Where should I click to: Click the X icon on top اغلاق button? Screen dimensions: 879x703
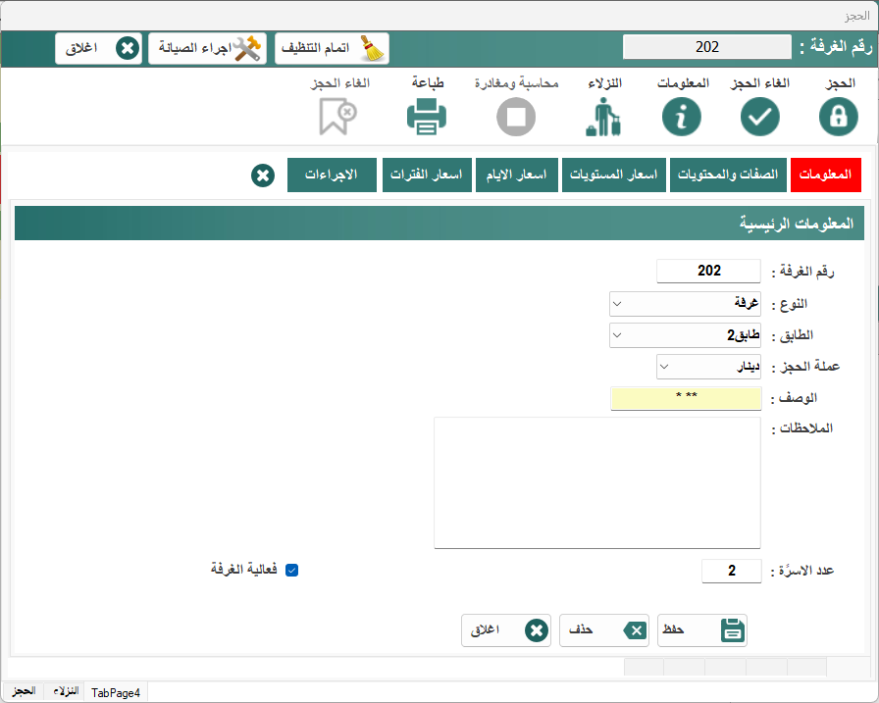click(128, 48)
